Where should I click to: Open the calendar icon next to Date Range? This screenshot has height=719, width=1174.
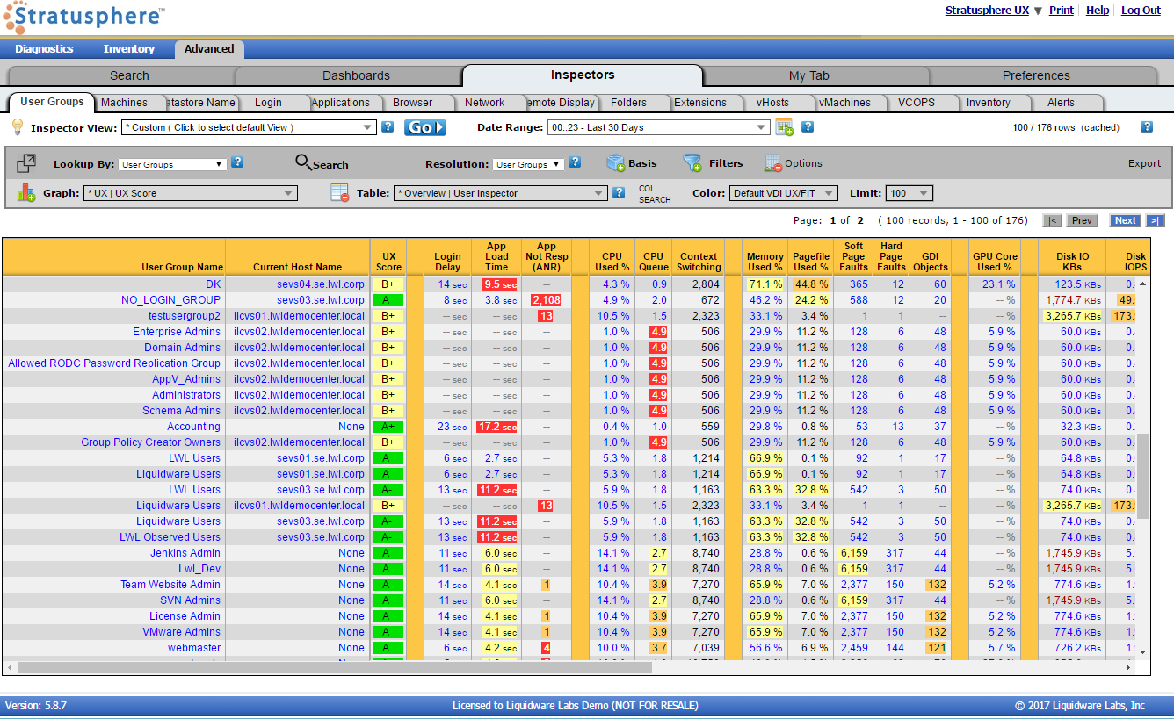[785, 127]
